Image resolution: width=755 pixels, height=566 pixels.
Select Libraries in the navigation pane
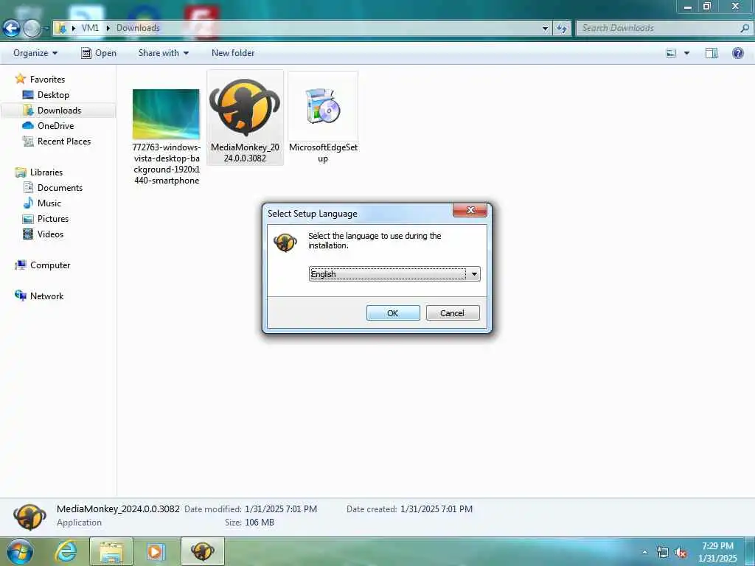46,172
